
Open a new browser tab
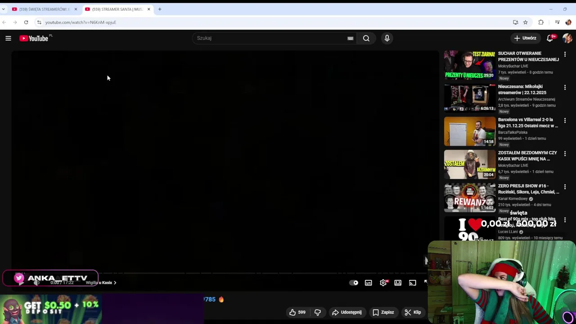click(159, 9)
